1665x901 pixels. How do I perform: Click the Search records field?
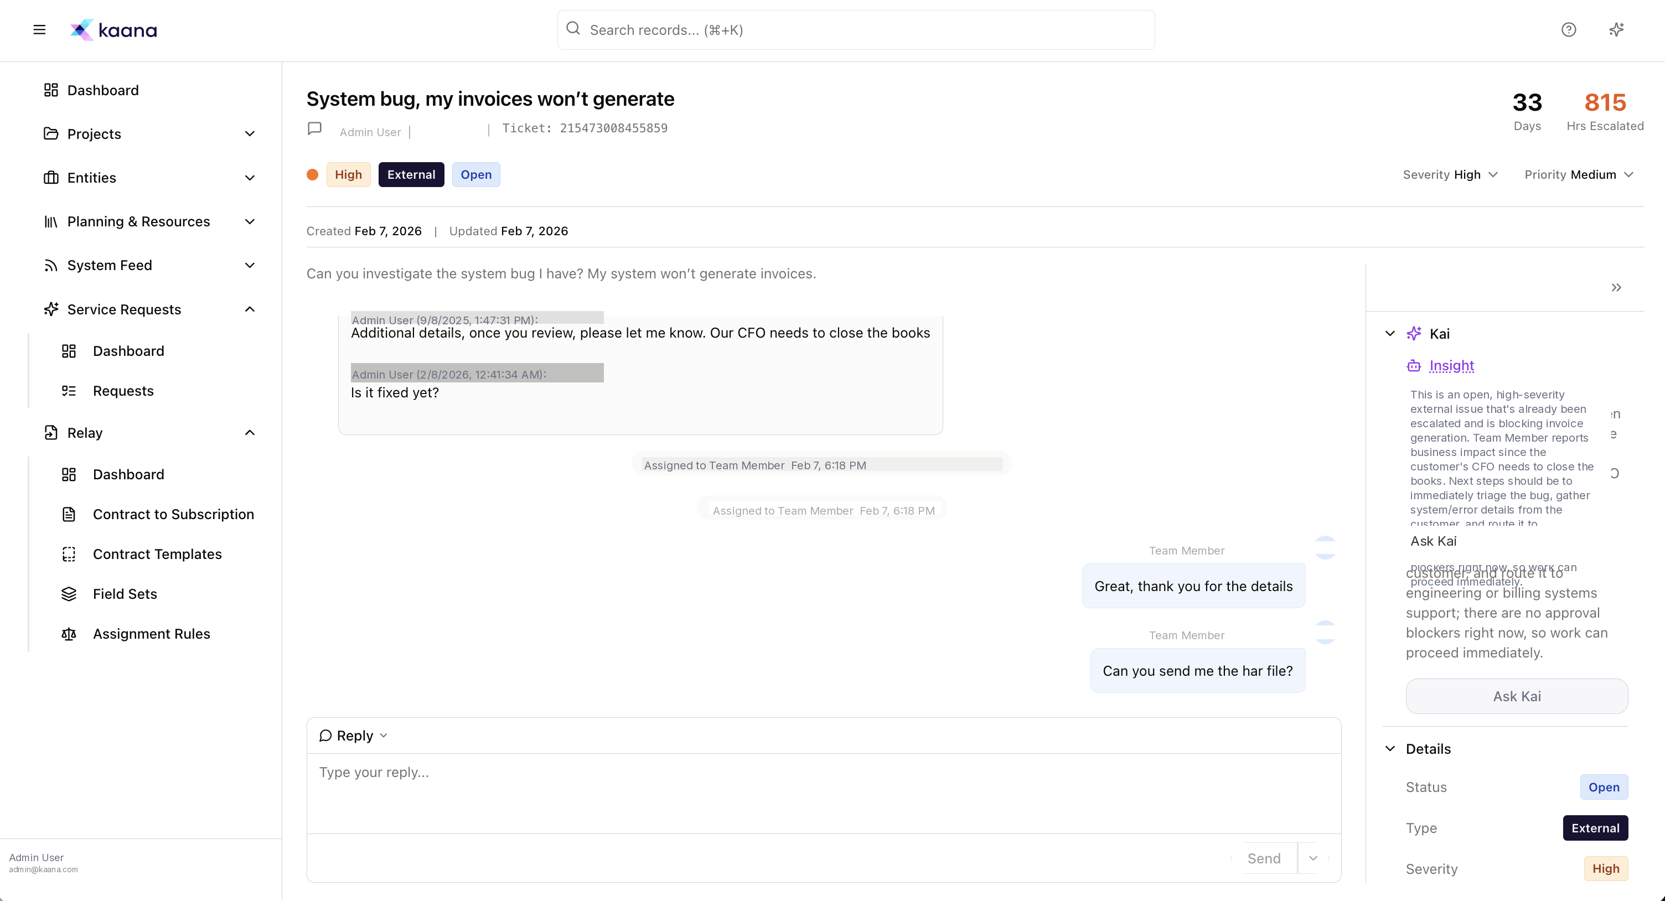tap(856, 30)
